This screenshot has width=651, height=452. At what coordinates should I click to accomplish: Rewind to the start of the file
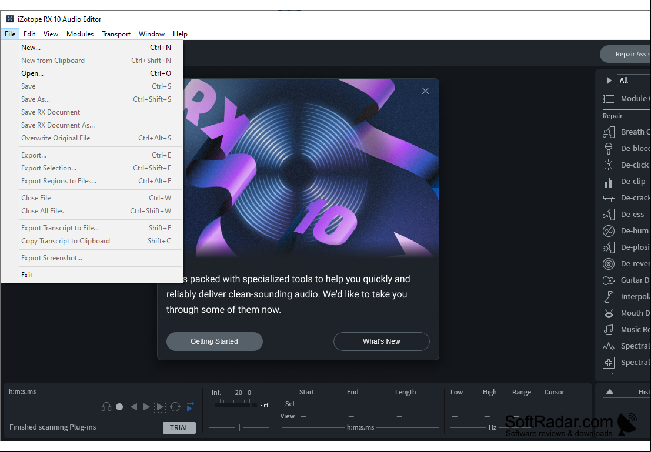(x=133, y=407)
